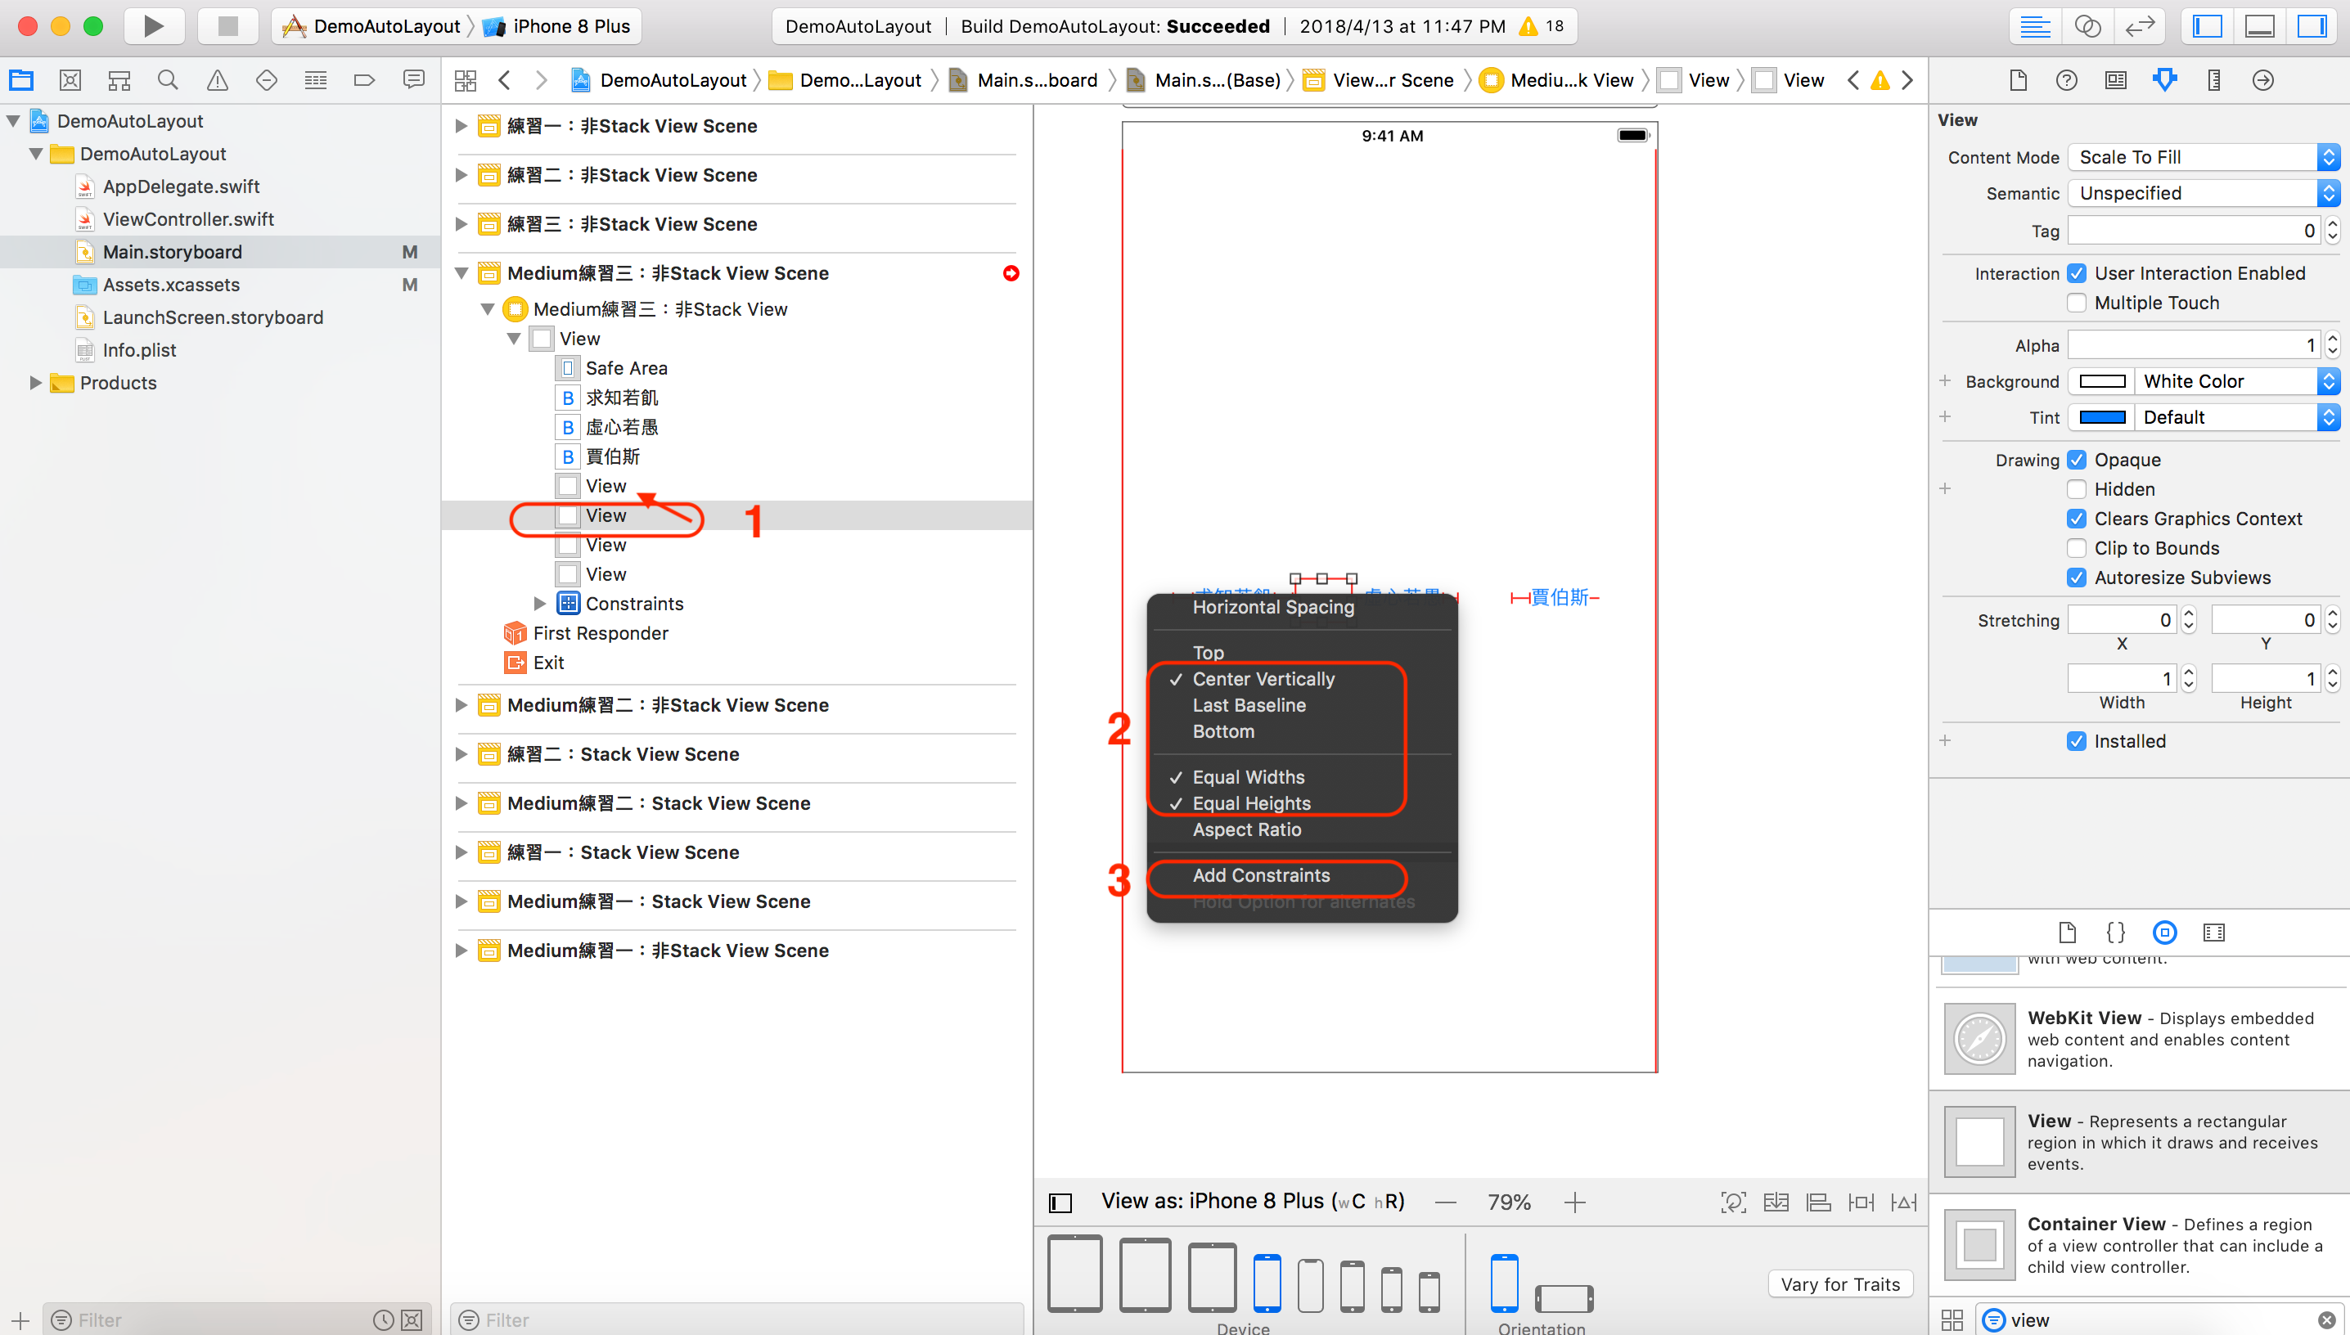Disable Clears Graphics Context
This screenshot has height=1335, width=2350.
click(x=2077, y=518)
